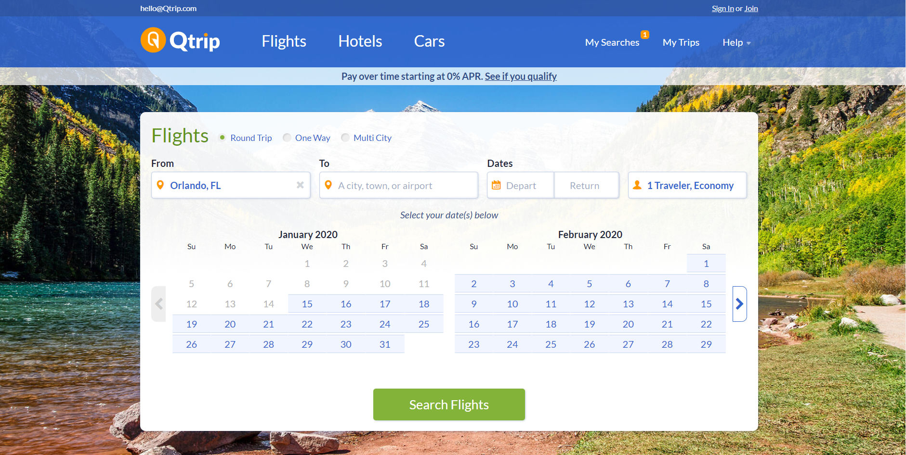This screenshot has height=455, width=906.
Task: Click the traveler person icon
Action: (637, 185)
